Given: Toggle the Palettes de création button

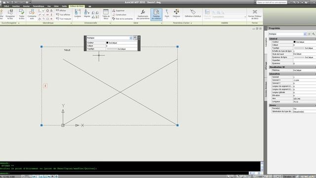Looking at the screenshot, I should [x=156, y=14].
